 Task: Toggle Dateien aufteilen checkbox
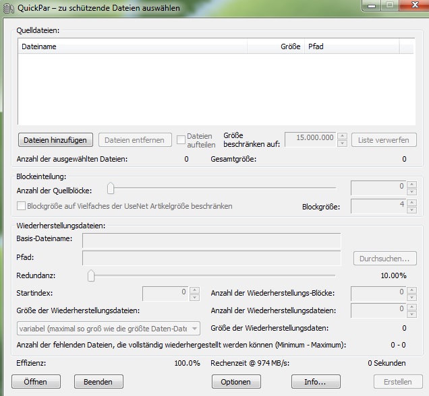click(x=181, y=140)
